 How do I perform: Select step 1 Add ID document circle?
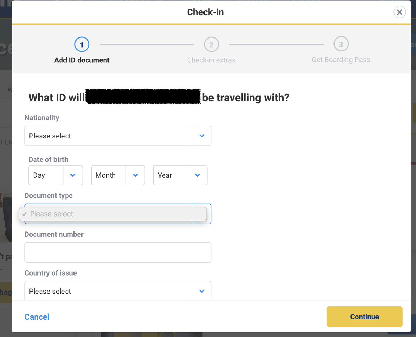(82, 45)
